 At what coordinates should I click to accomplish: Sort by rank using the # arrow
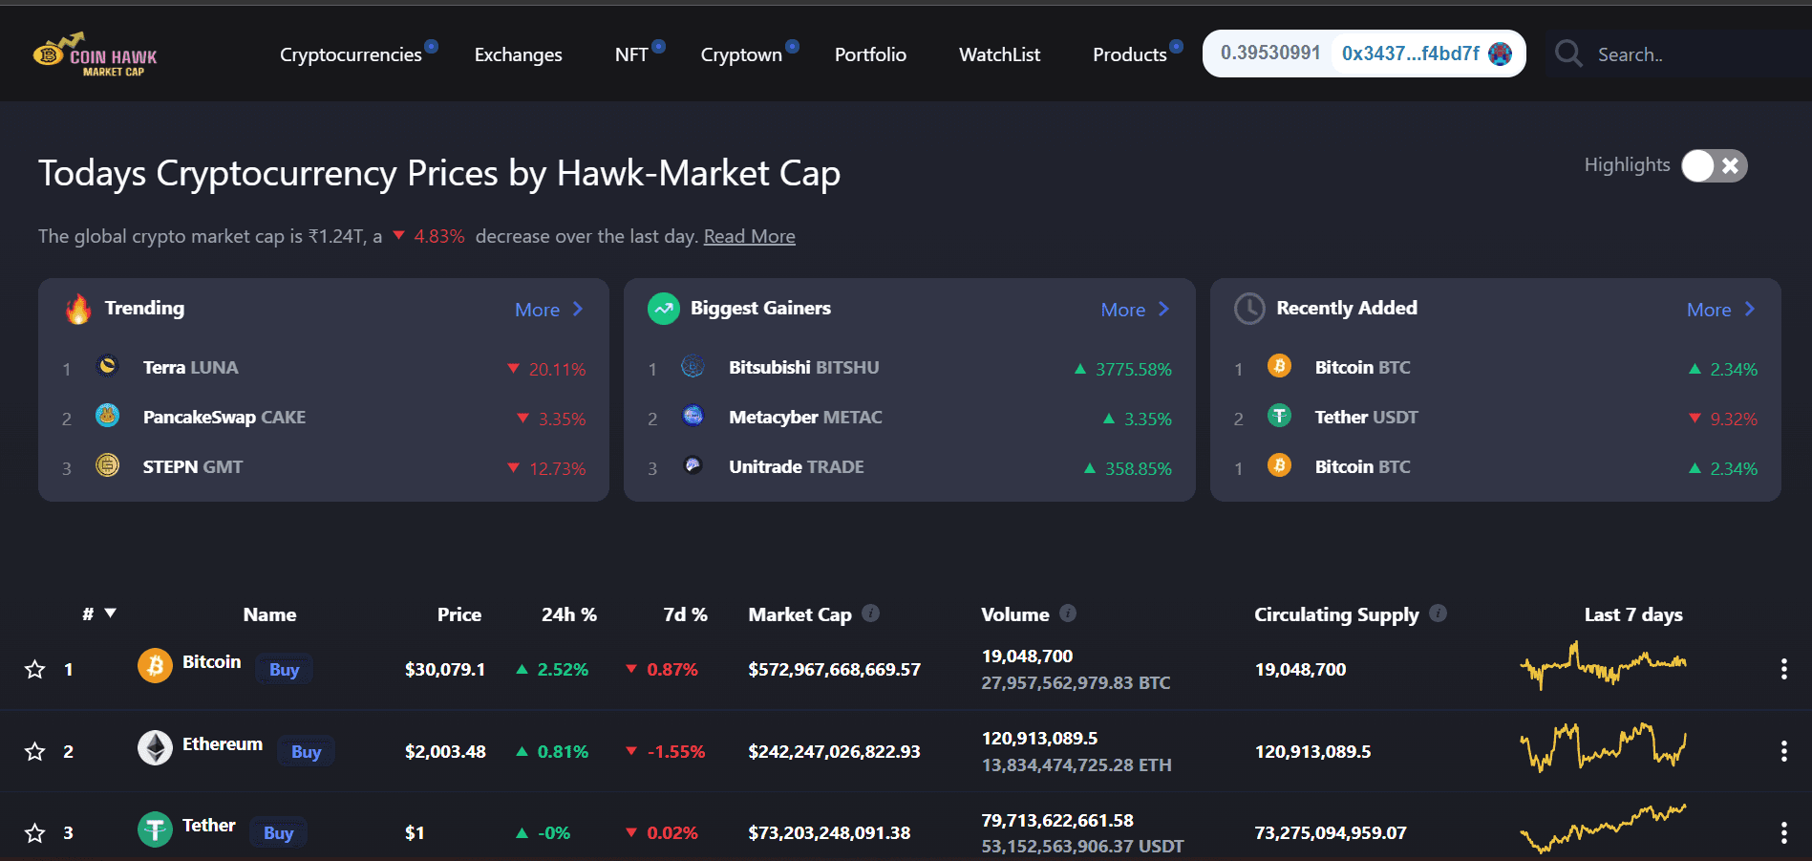(x=110, y=613)
